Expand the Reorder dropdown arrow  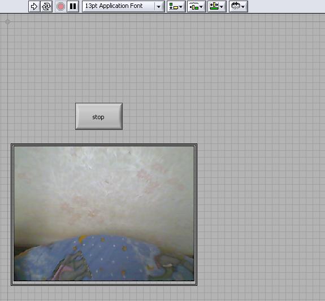tap(244, 7)
